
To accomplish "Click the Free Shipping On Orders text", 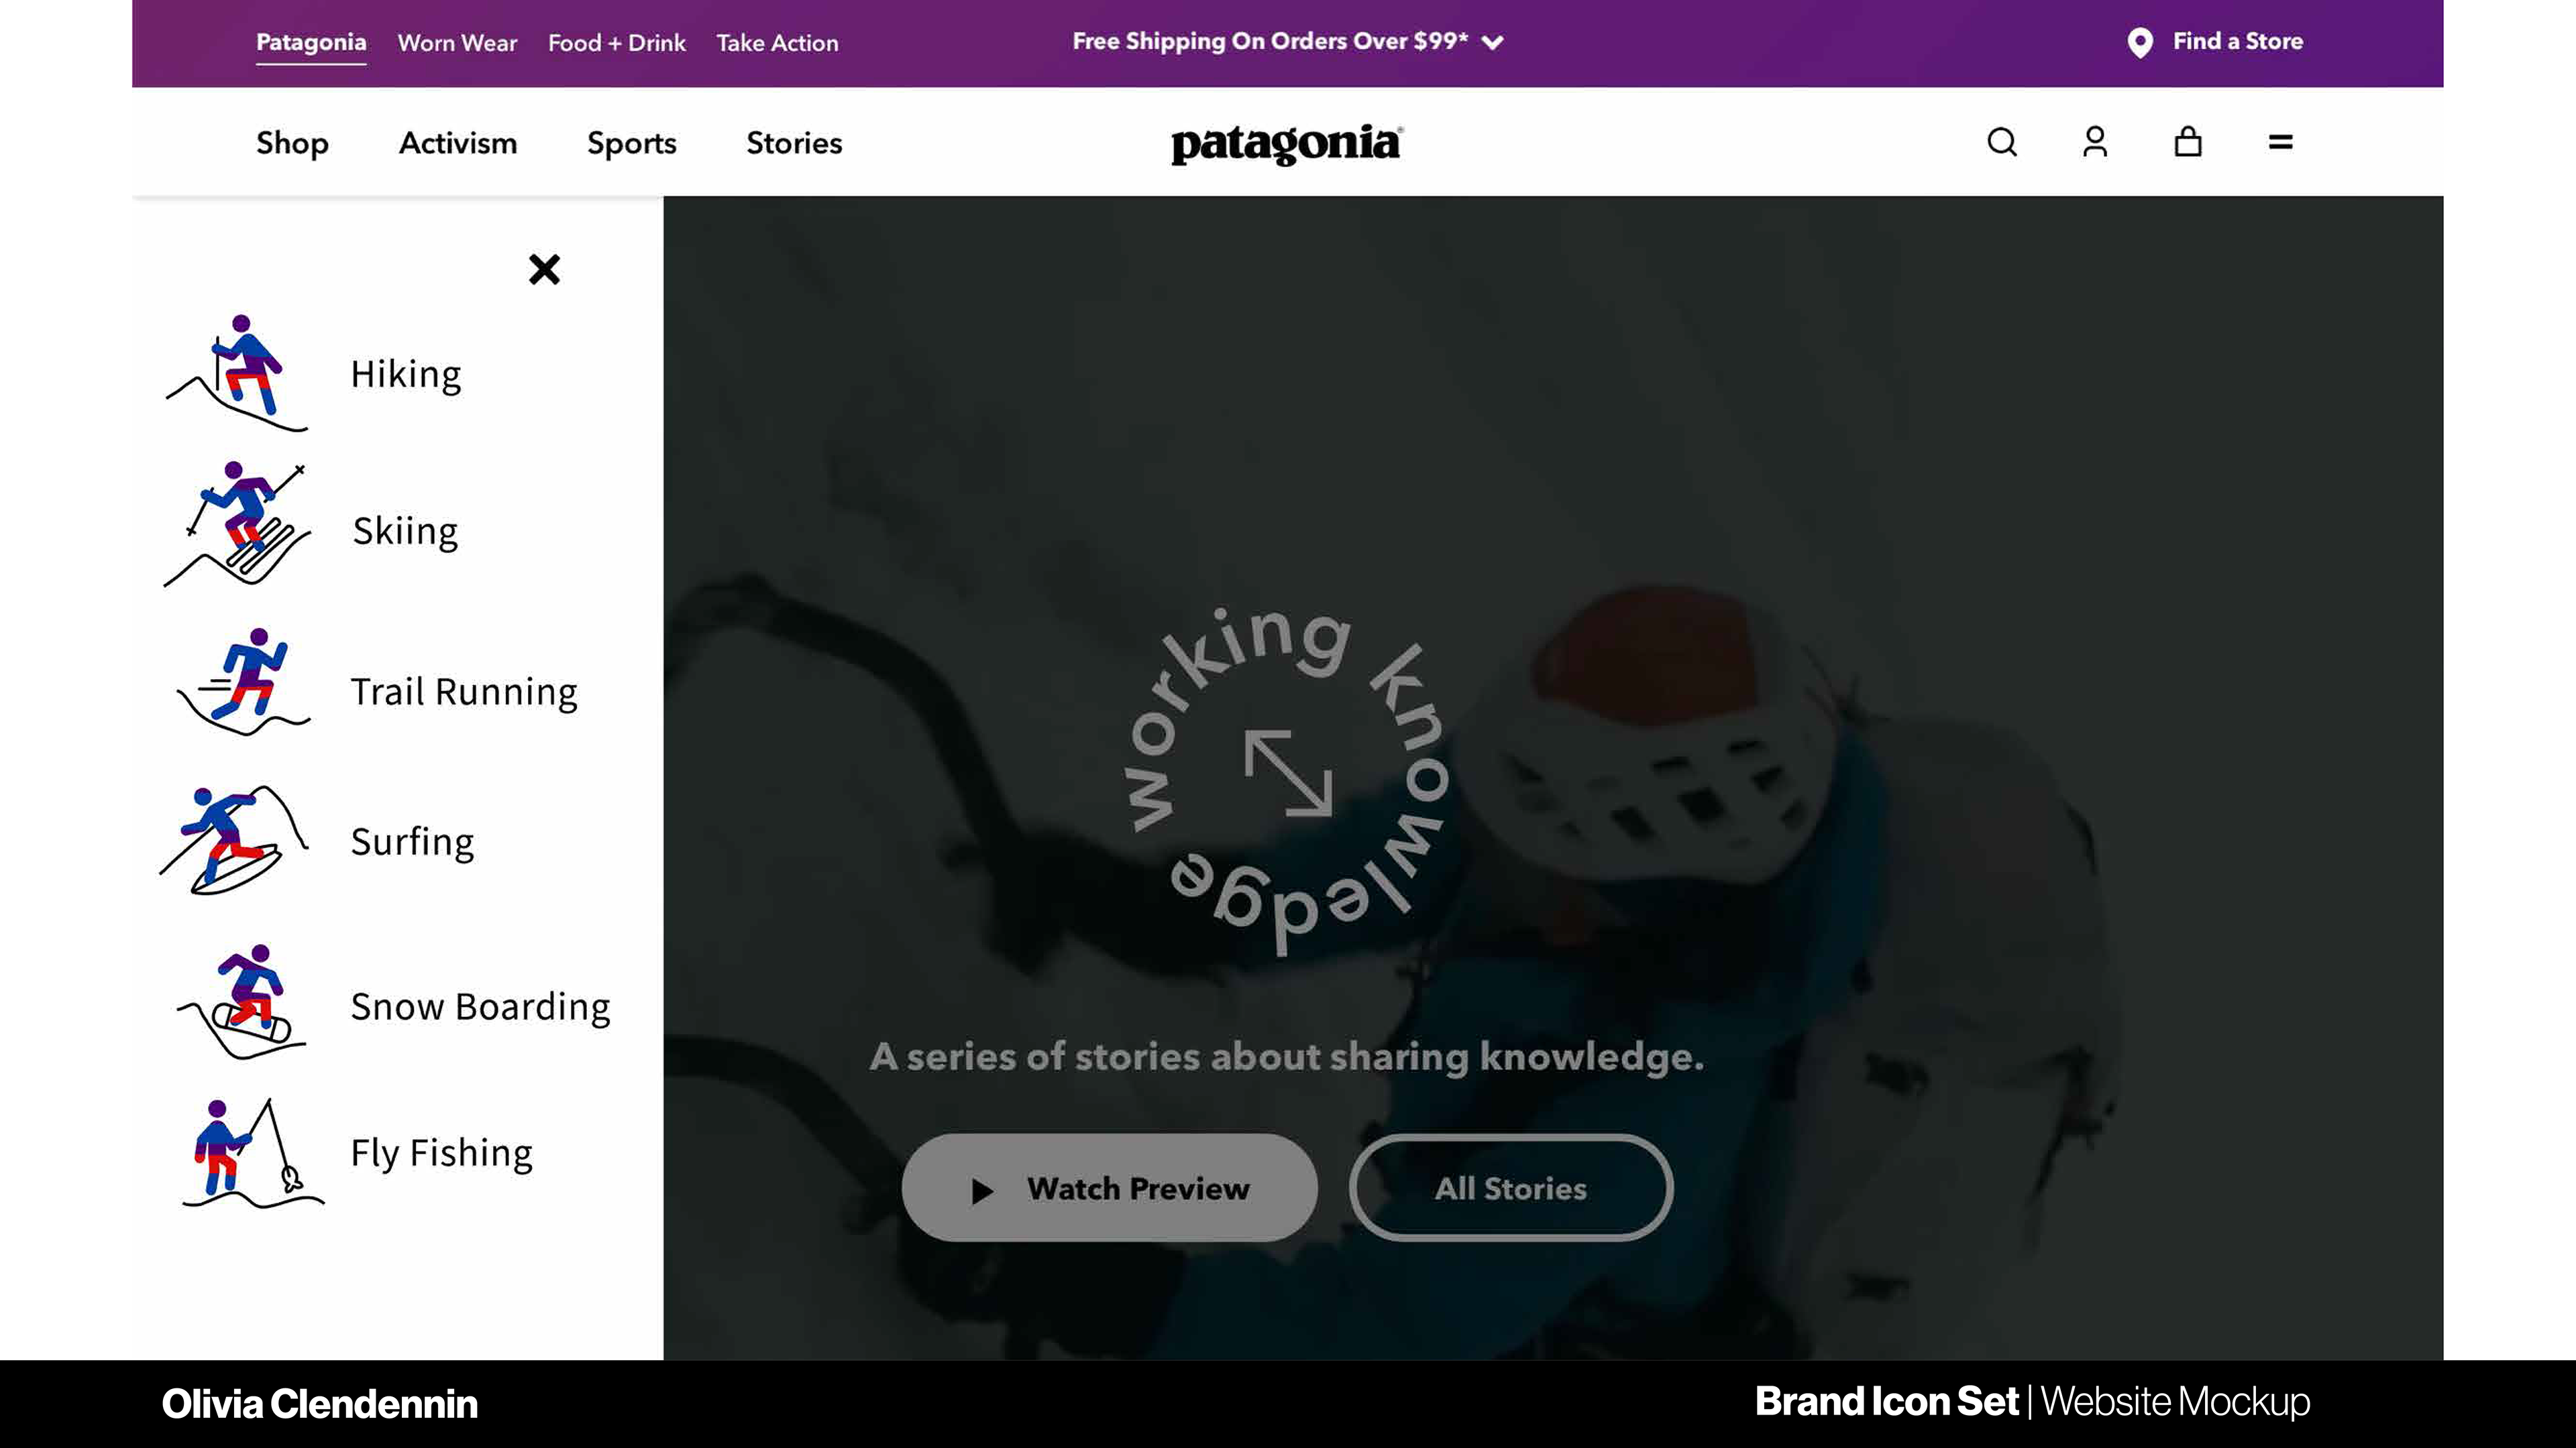I will pos(1270,41).
